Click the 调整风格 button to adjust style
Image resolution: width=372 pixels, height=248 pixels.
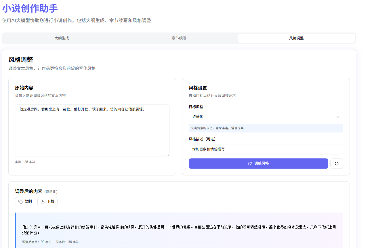pyautogui.click(x=258, y=163)
